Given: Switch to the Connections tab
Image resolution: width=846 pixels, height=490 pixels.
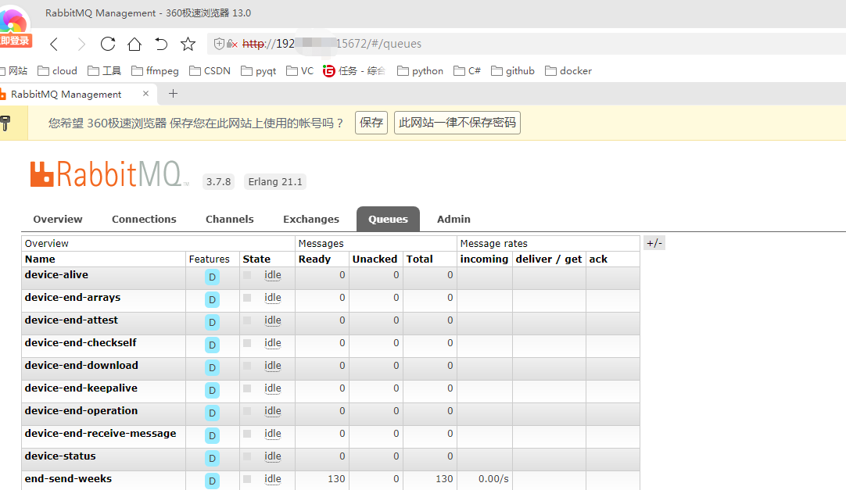Looking at the screenshot, I should coord(144,220).
